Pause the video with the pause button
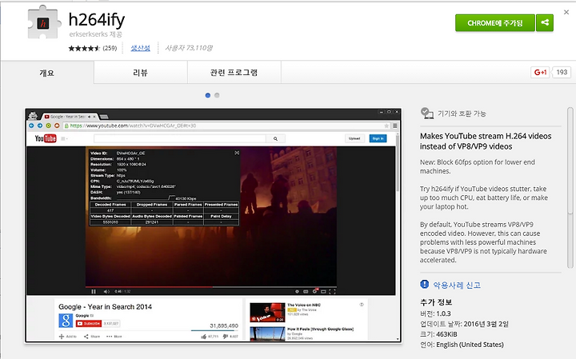 [94, 292]
